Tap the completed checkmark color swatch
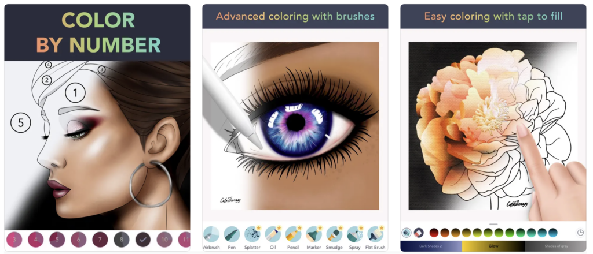 click(143, 240)
